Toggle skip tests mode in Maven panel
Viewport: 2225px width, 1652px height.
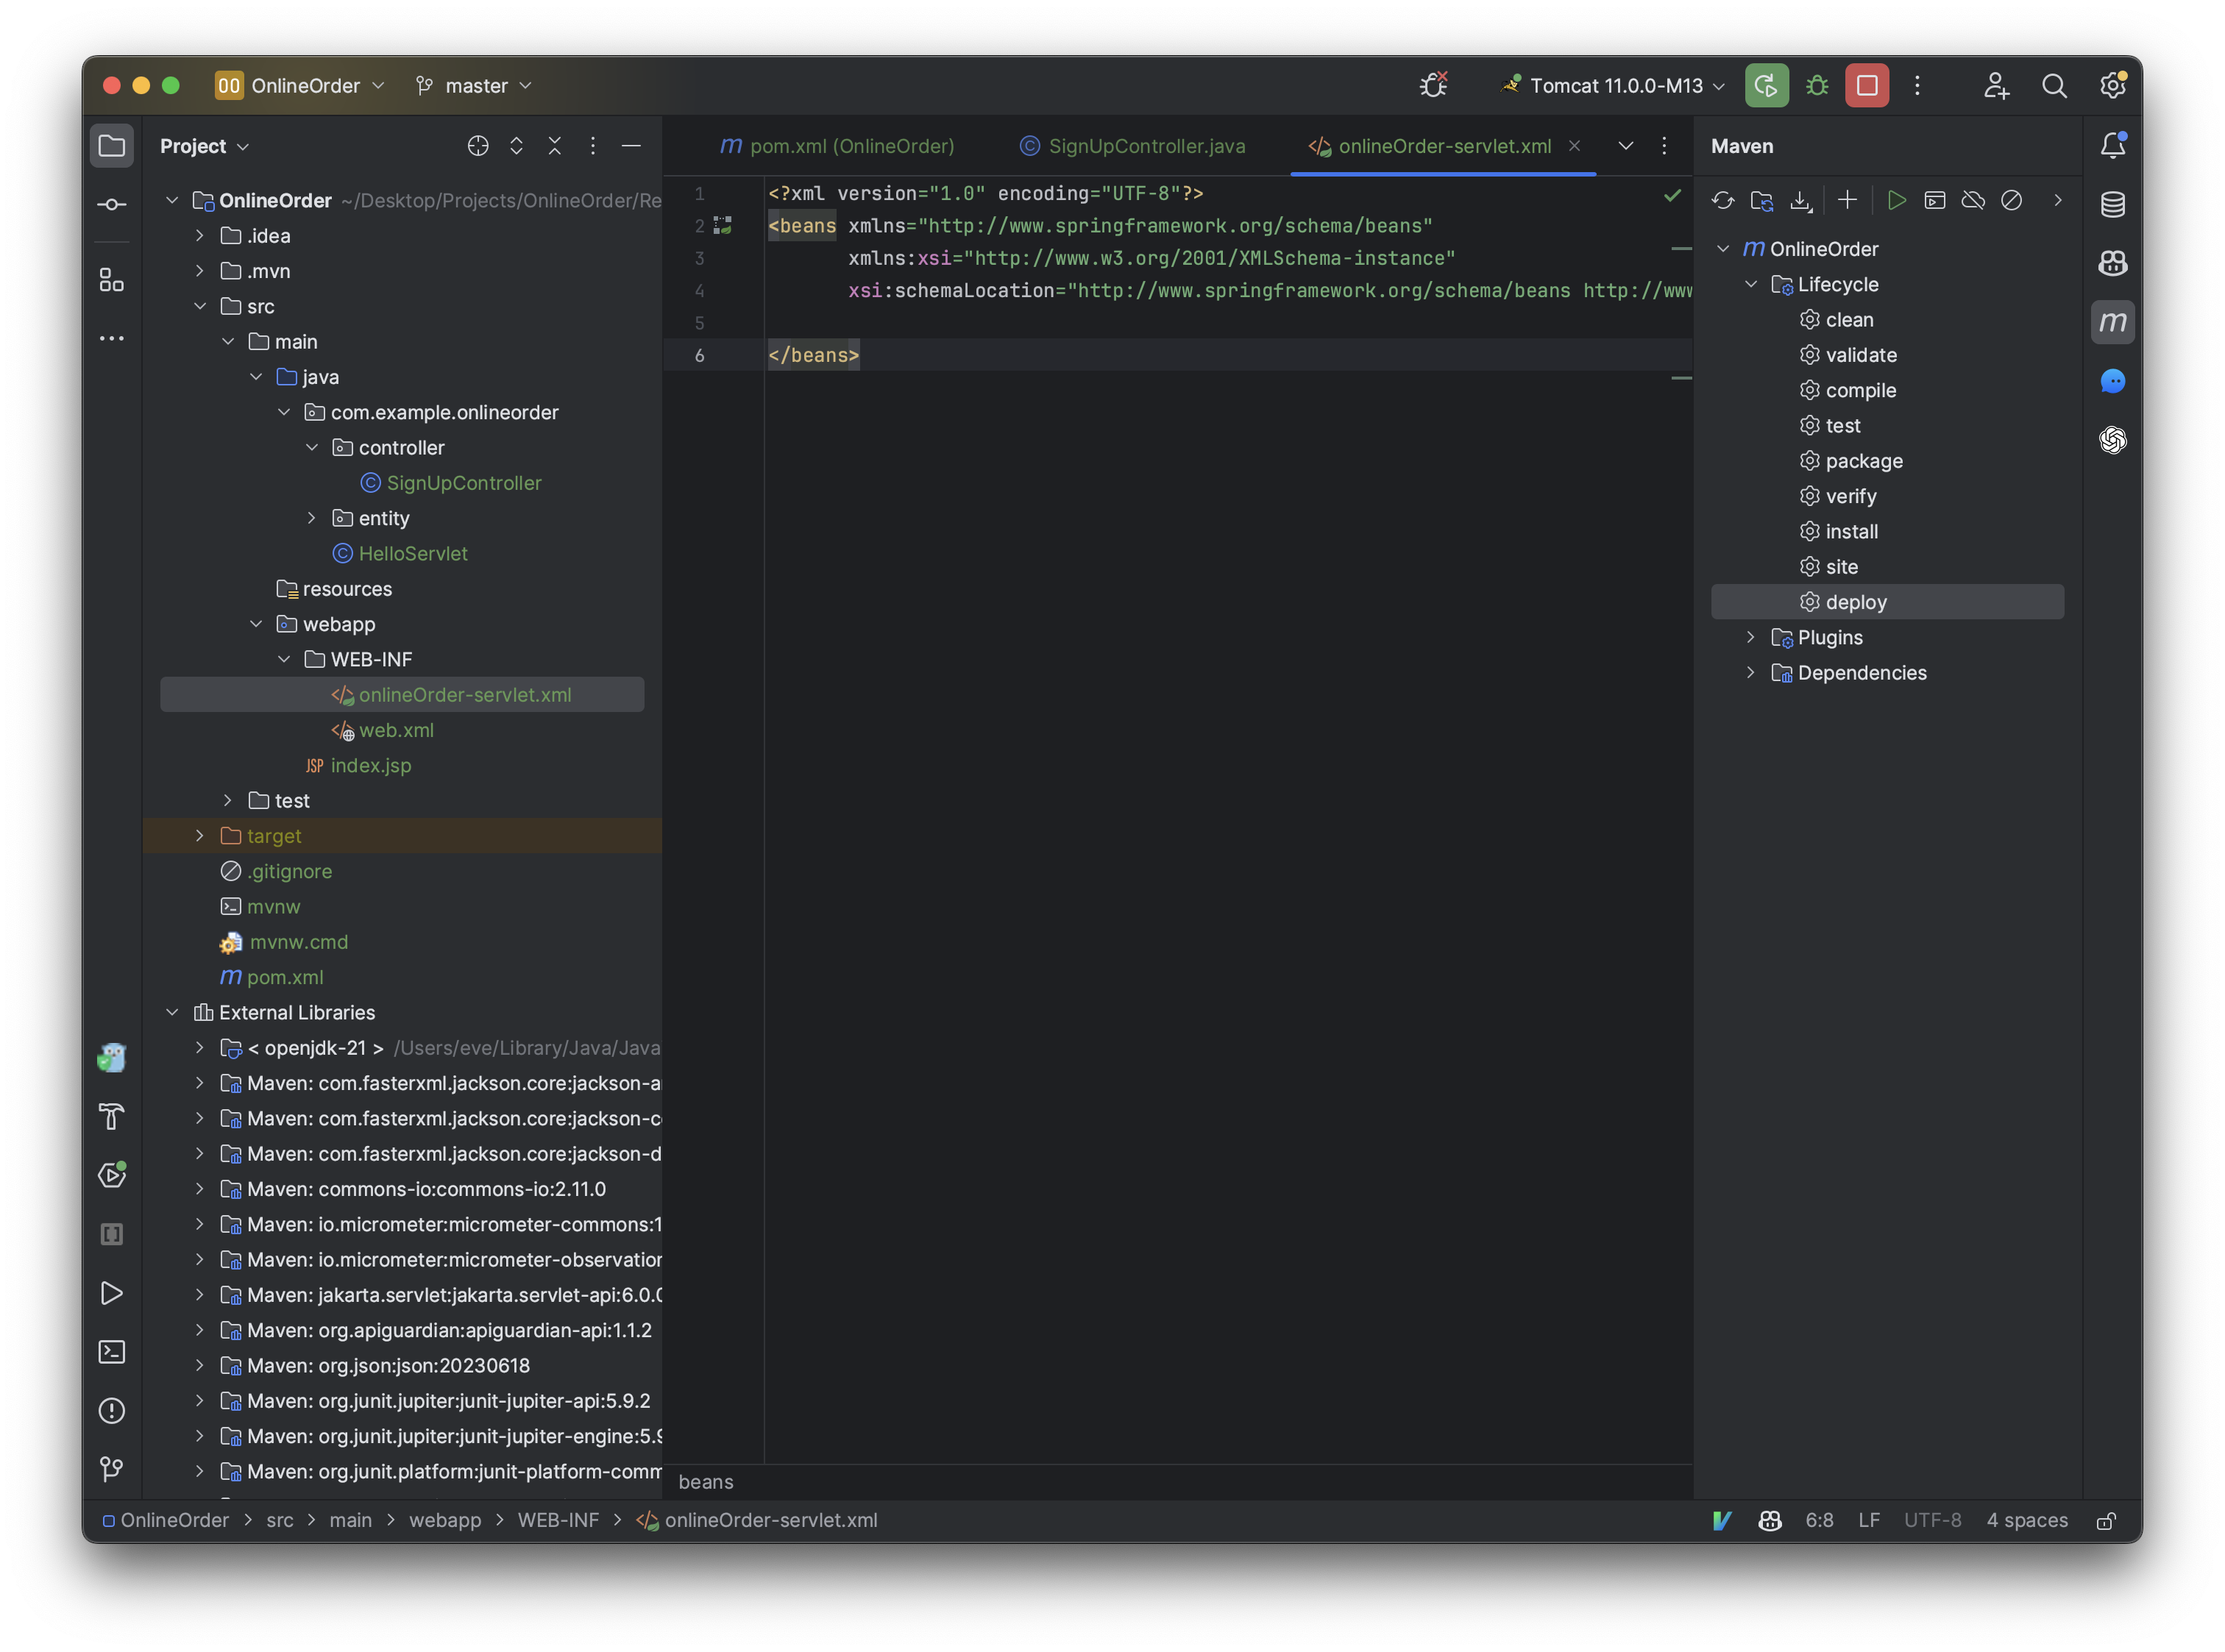pyautogui.click(x=2011, y=200)
